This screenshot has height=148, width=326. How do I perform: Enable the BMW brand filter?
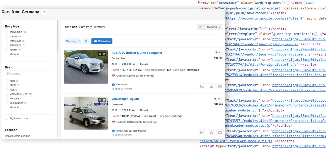6,85
